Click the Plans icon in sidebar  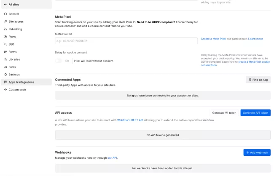(x=5, y=37)
